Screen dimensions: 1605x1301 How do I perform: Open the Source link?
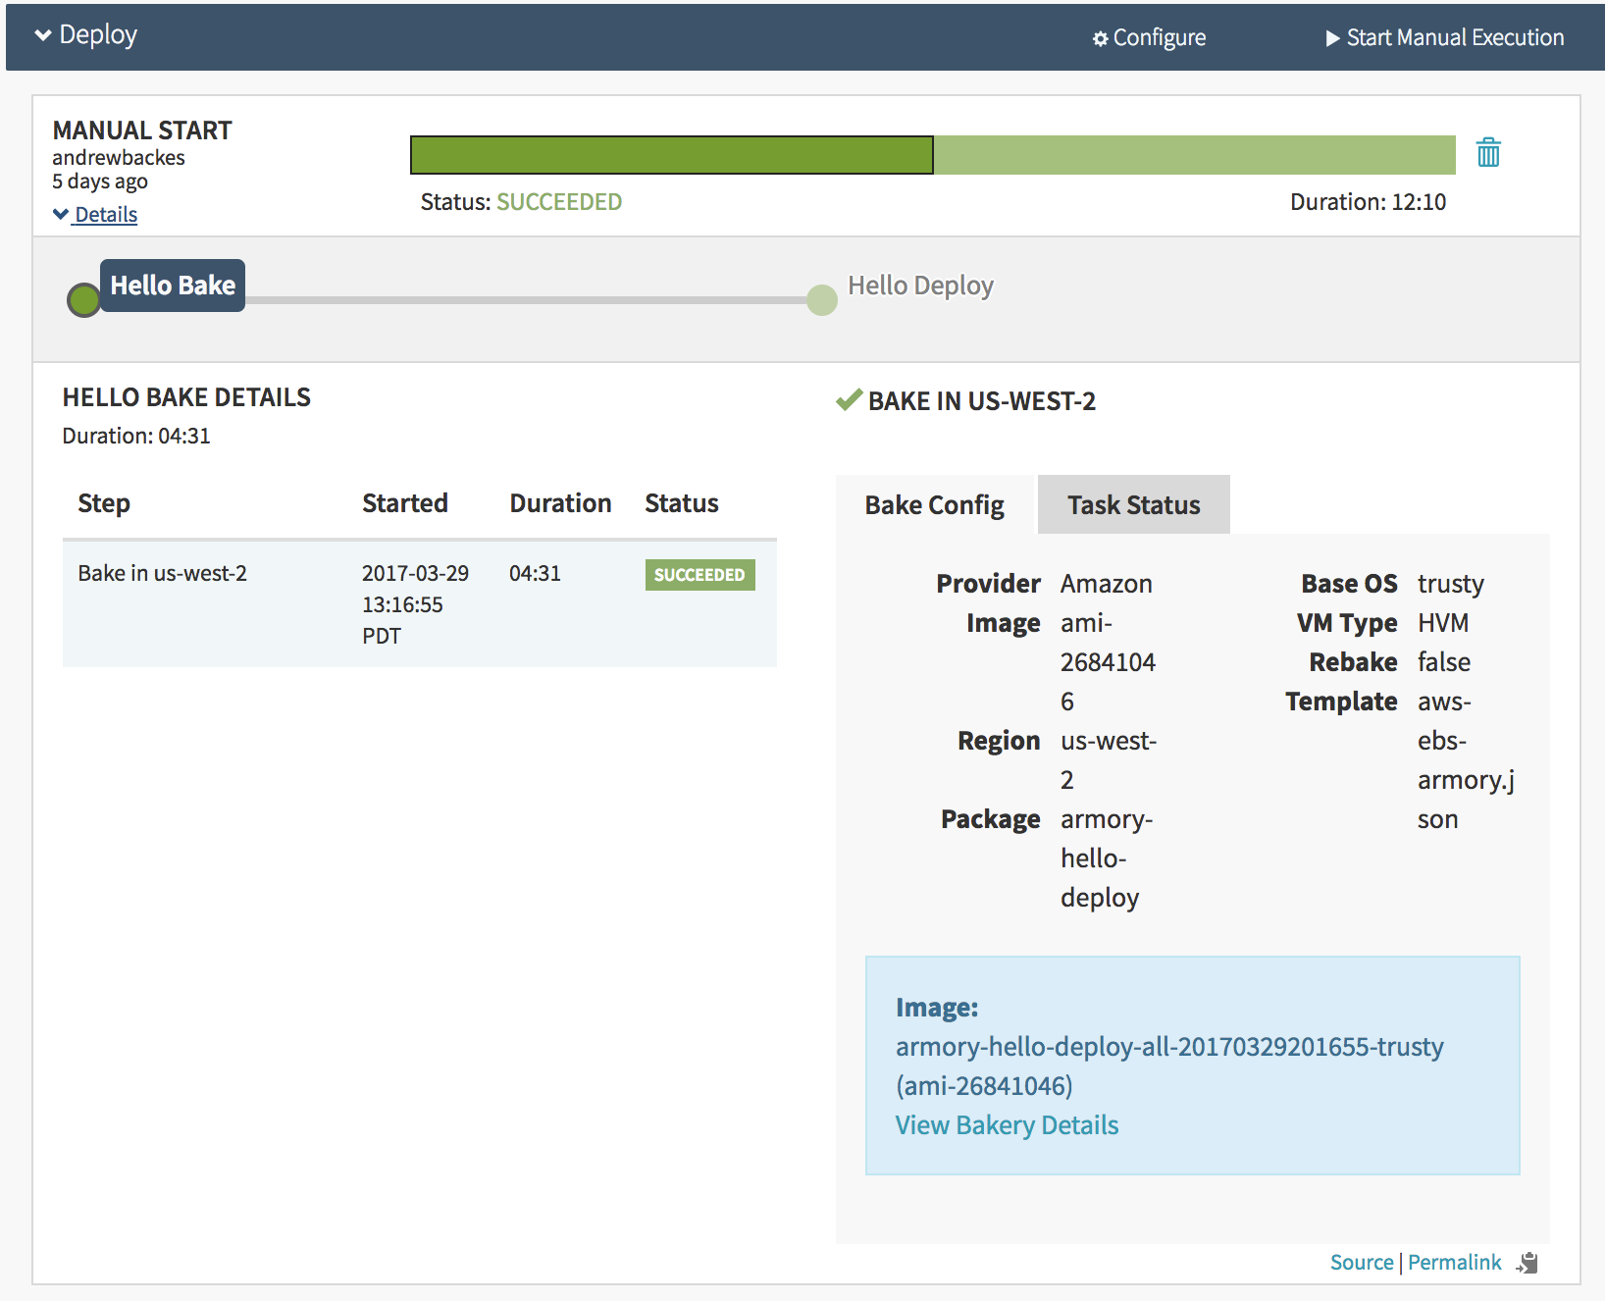coord(1361,1263)
